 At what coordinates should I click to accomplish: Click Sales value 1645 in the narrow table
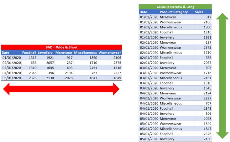click(208, 88)
